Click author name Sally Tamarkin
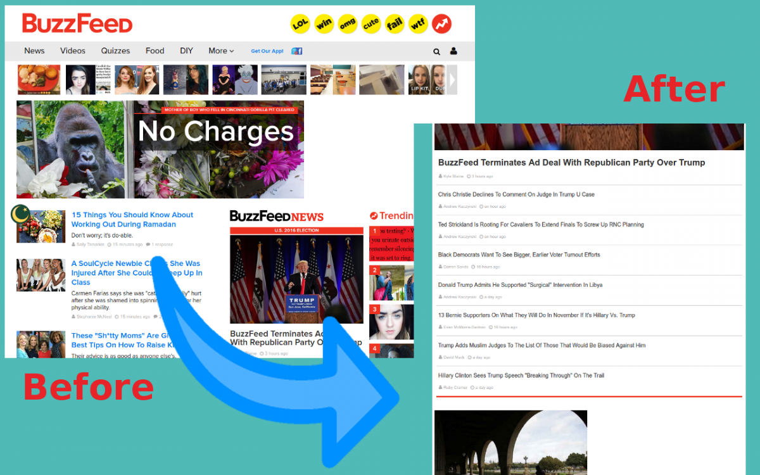Screen dimensions: 760x475 (x=91, y=244)
